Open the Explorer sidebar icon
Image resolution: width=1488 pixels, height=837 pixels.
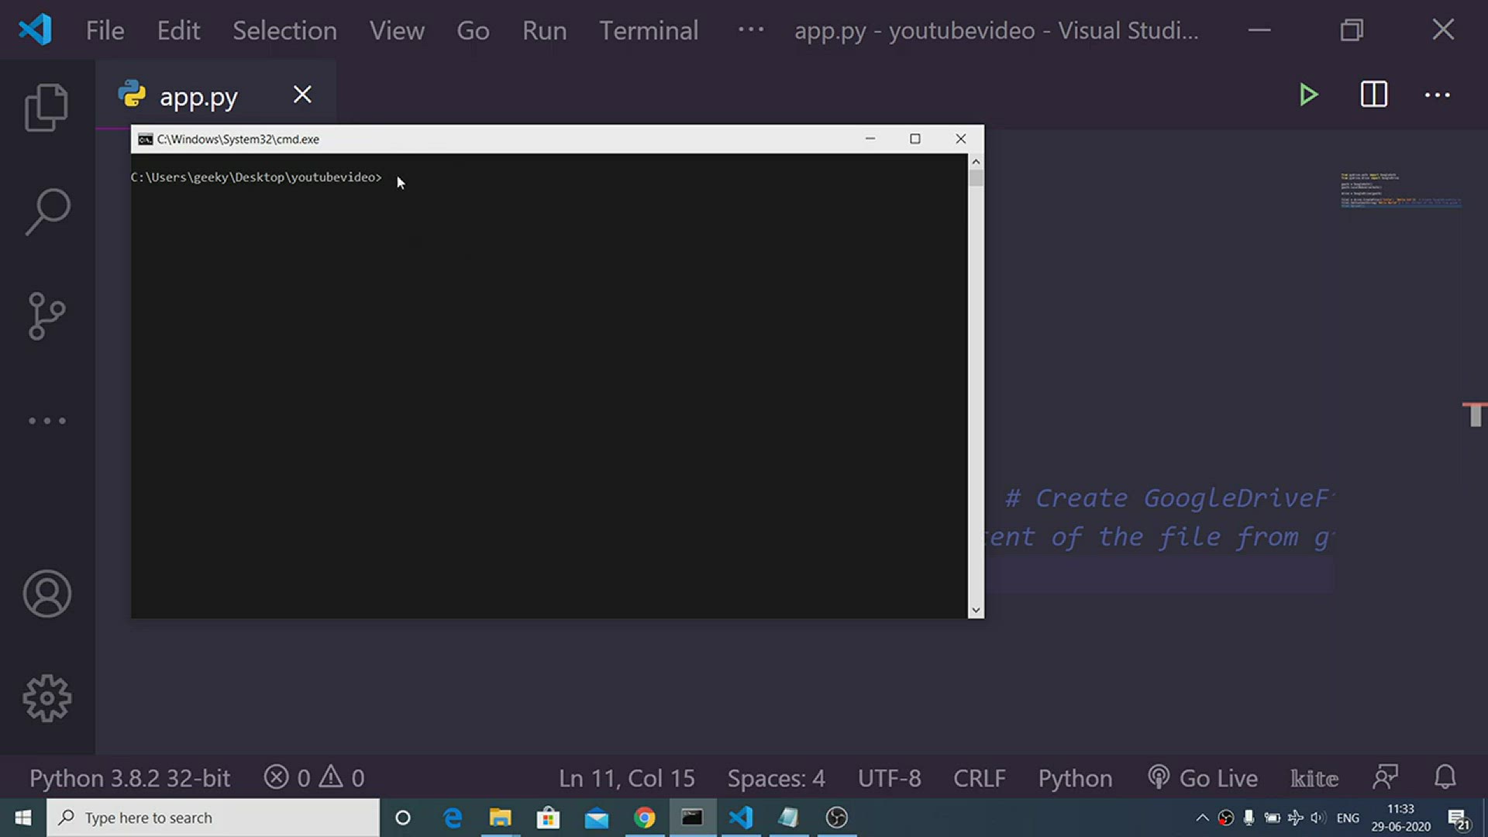click(x=46, y=108)
